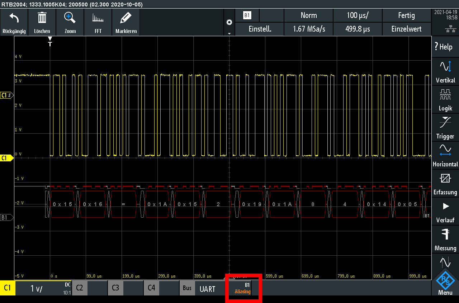459x303 pixels.
Task: Select the Markieren pencil tool
Action: click(126, 22)
